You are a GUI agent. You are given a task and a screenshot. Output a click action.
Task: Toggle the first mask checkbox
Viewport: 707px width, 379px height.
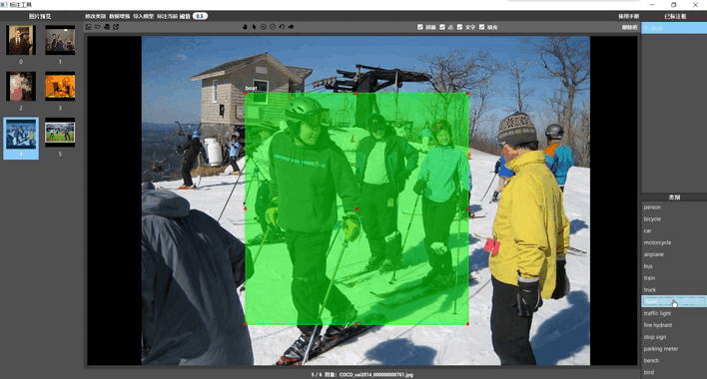420,27
